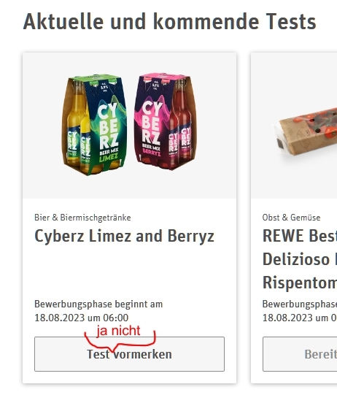Click the Bewerbungsphase text on the REWE card
The width and height of the screenshot is (337, 395).
pos(300,304)
